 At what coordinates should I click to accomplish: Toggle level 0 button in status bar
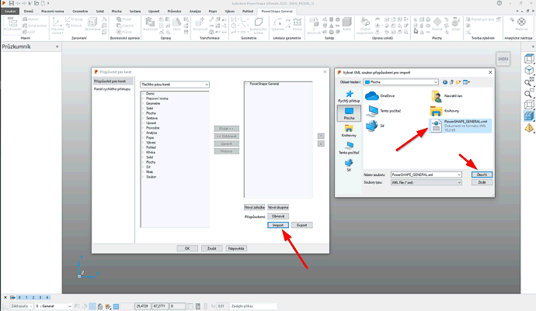click(x=19, y=297)
